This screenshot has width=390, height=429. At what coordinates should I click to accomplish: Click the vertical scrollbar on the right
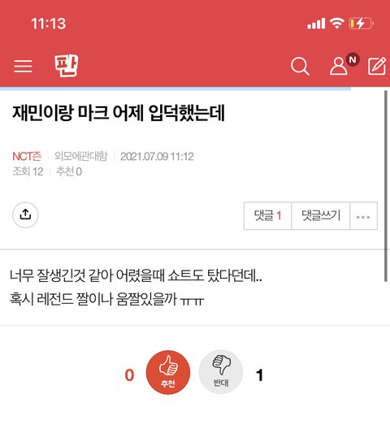(x=386, y=186)
